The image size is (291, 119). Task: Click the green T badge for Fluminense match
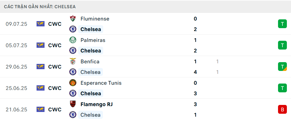coord(282,24)
